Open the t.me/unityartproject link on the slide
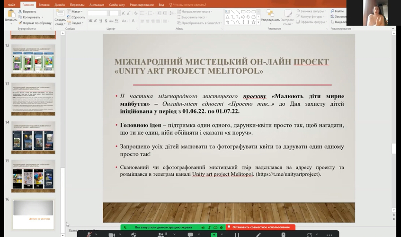Viewport: 401px width, 237px height. [288, 174]
